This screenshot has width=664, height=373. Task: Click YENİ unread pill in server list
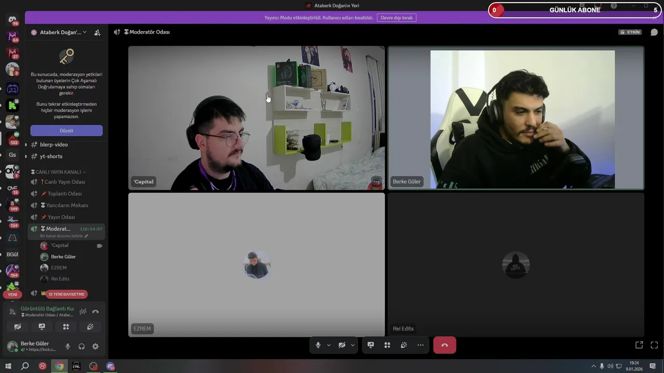pyautogui.click(x=12, y=294)
